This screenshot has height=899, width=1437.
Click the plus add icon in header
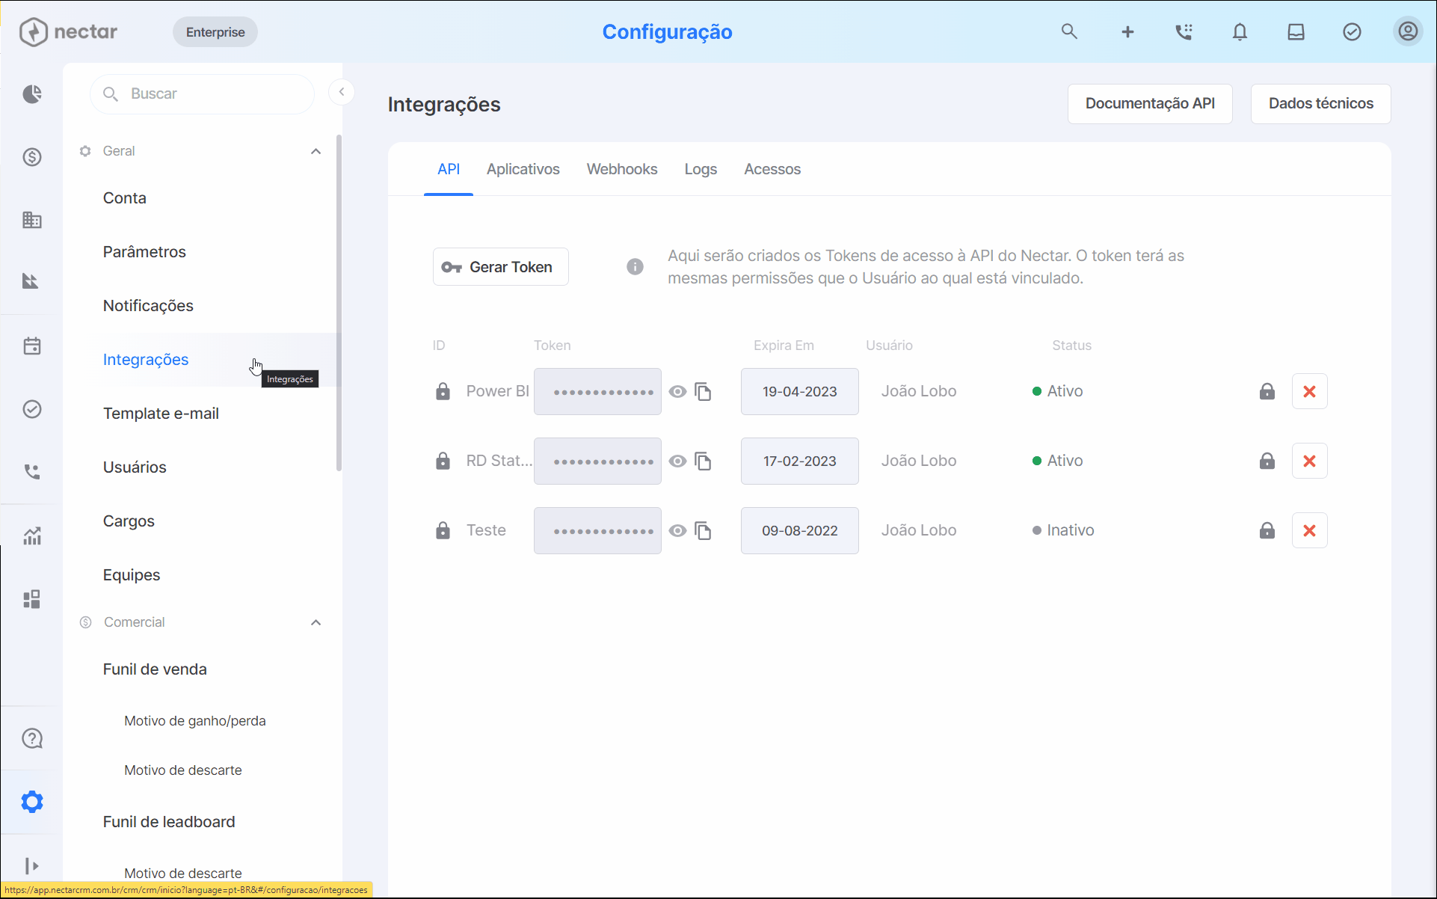tap(1127, 31)
